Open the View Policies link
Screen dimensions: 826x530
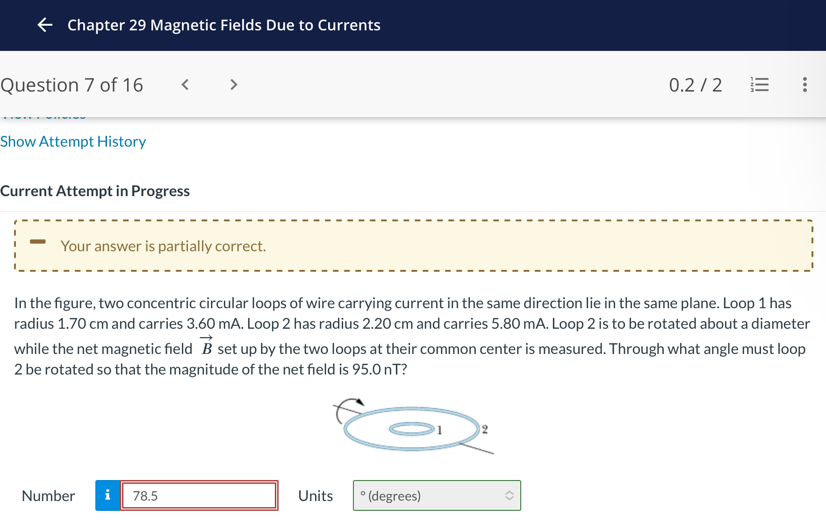(x=42, y=115)
